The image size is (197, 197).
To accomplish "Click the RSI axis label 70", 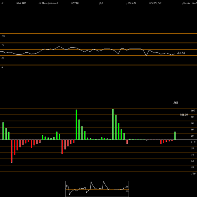I will [x=3, y=45].
